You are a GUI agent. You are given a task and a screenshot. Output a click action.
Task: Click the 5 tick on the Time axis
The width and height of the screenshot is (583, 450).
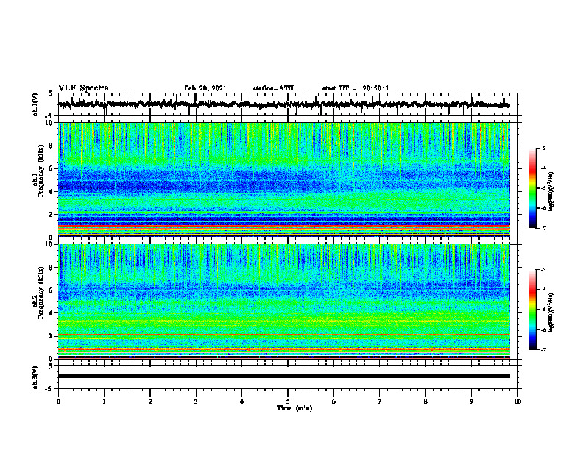pyautogui.click(x=288, y=401)
